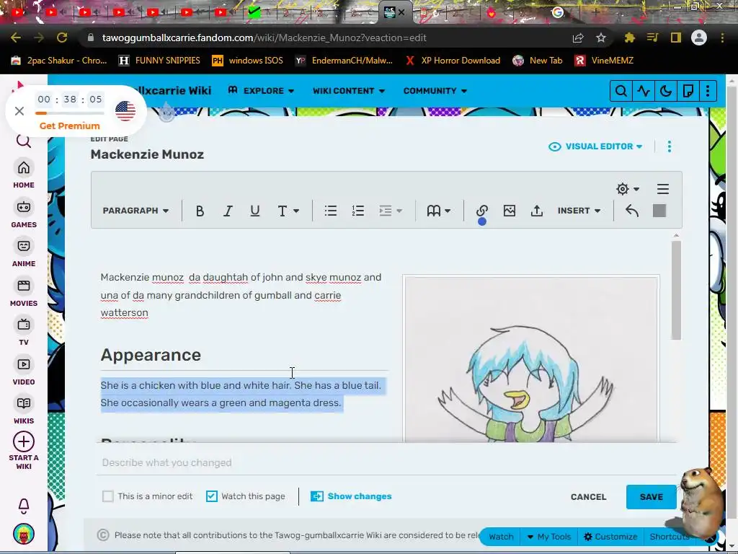Open VIDEO in the Fandom sidebar
Screen dimensions: 738x554
(x=24, y=371)
